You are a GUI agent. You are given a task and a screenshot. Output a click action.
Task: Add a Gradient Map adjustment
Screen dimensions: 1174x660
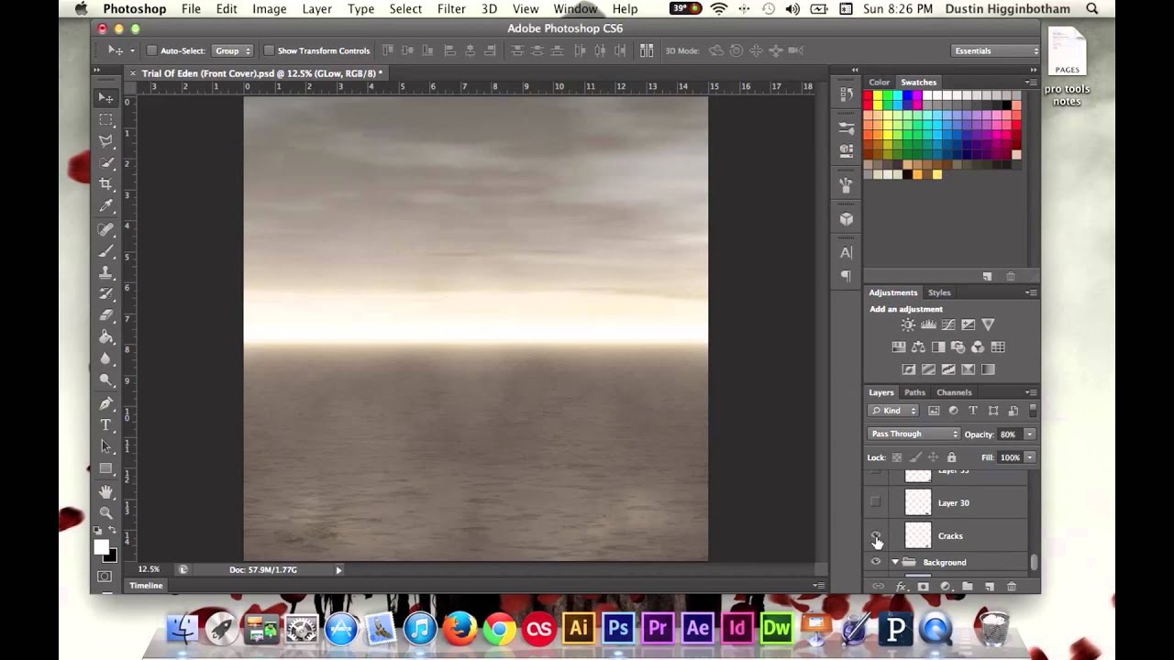[x=988, y=369]
